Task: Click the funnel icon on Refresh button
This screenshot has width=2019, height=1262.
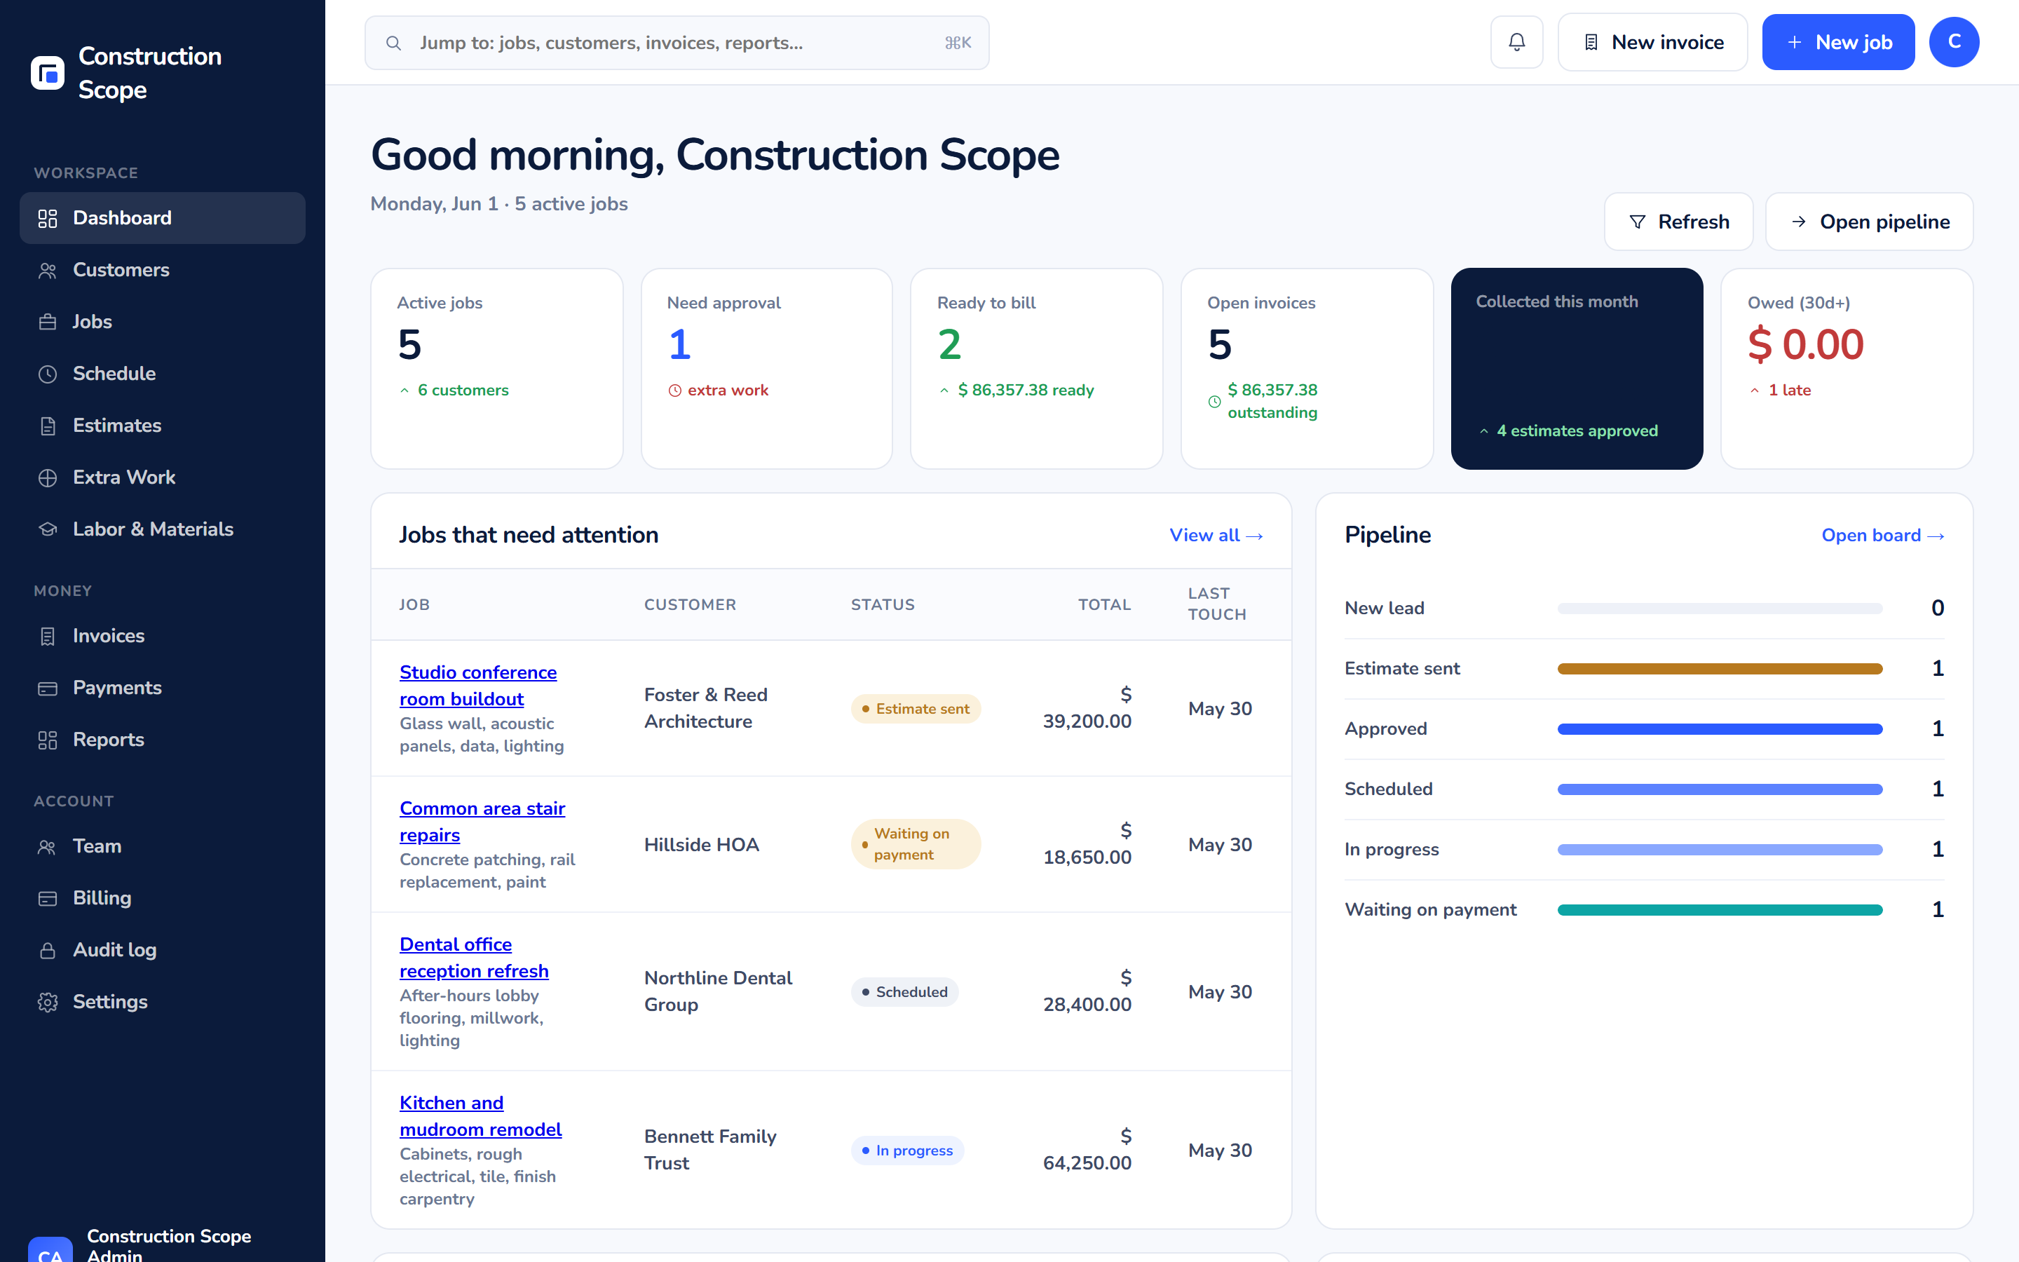Action: click(1637, 222)
